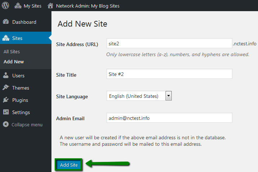The width and height of the screenshot is (258, 172).
Task: Open My Sites menu text
Action: 32,6
